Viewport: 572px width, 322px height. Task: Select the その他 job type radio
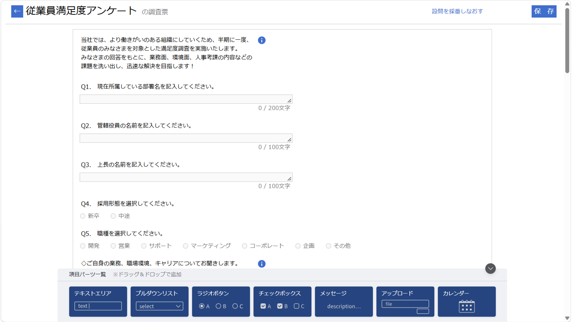328,246
